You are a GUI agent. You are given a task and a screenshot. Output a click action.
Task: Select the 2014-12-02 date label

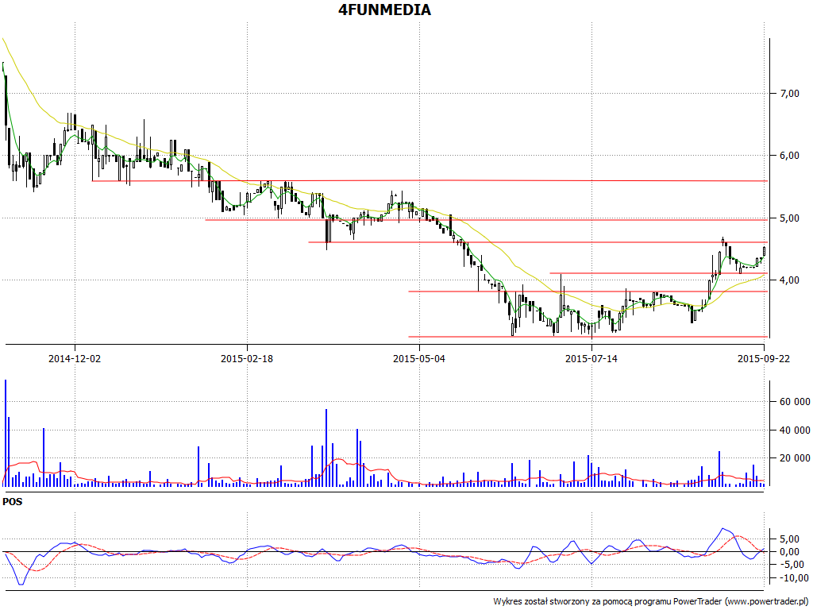tap(75, 358)
